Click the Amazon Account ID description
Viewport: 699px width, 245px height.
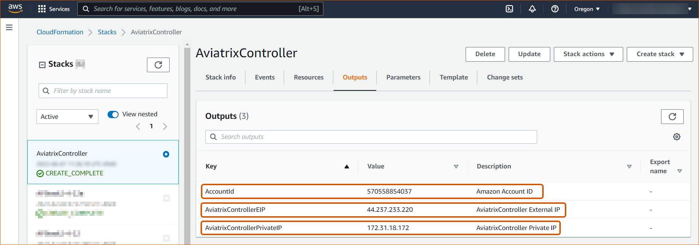tap(504, 191)
